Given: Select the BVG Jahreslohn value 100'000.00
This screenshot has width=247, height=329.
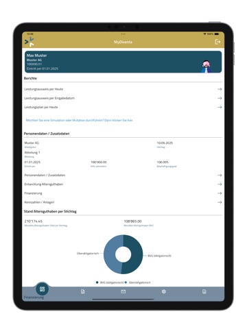Looking at the screenshot, I should pyautogui.click(x=99, y=162).
